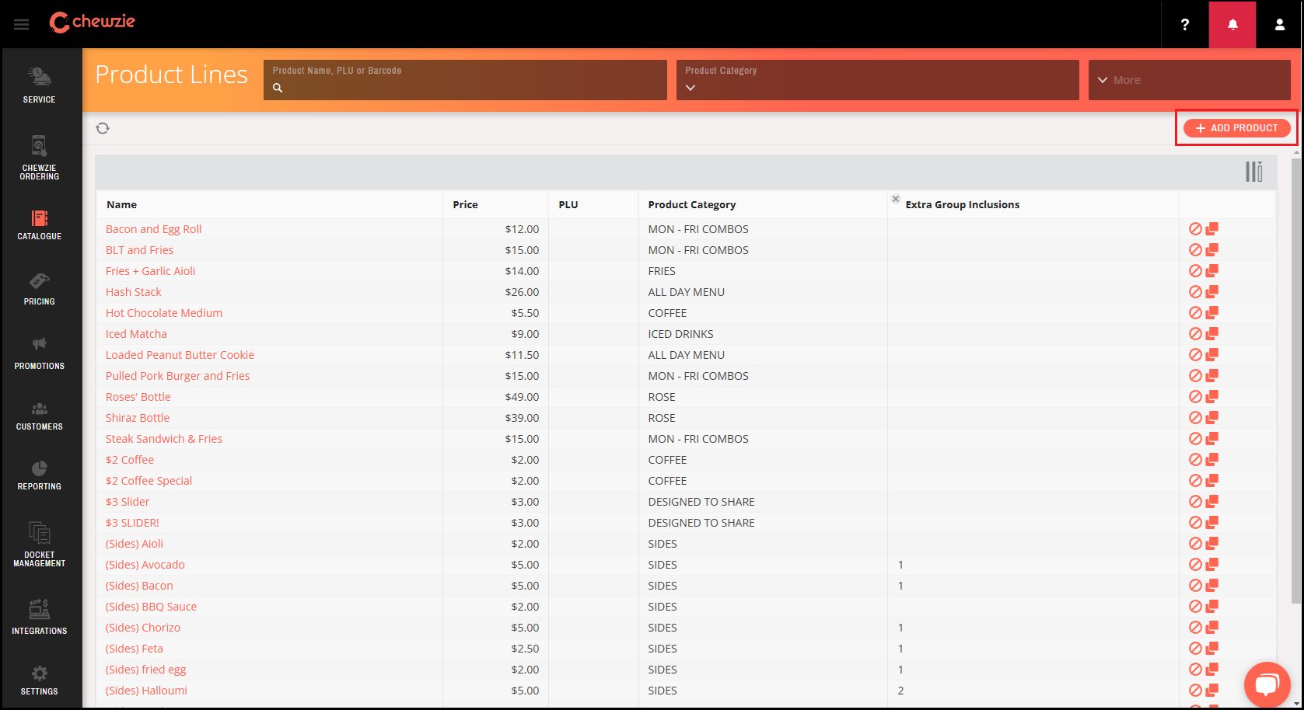
Task: Open Docket Management section
Action: pyautogui.click(x=40, y=545)
